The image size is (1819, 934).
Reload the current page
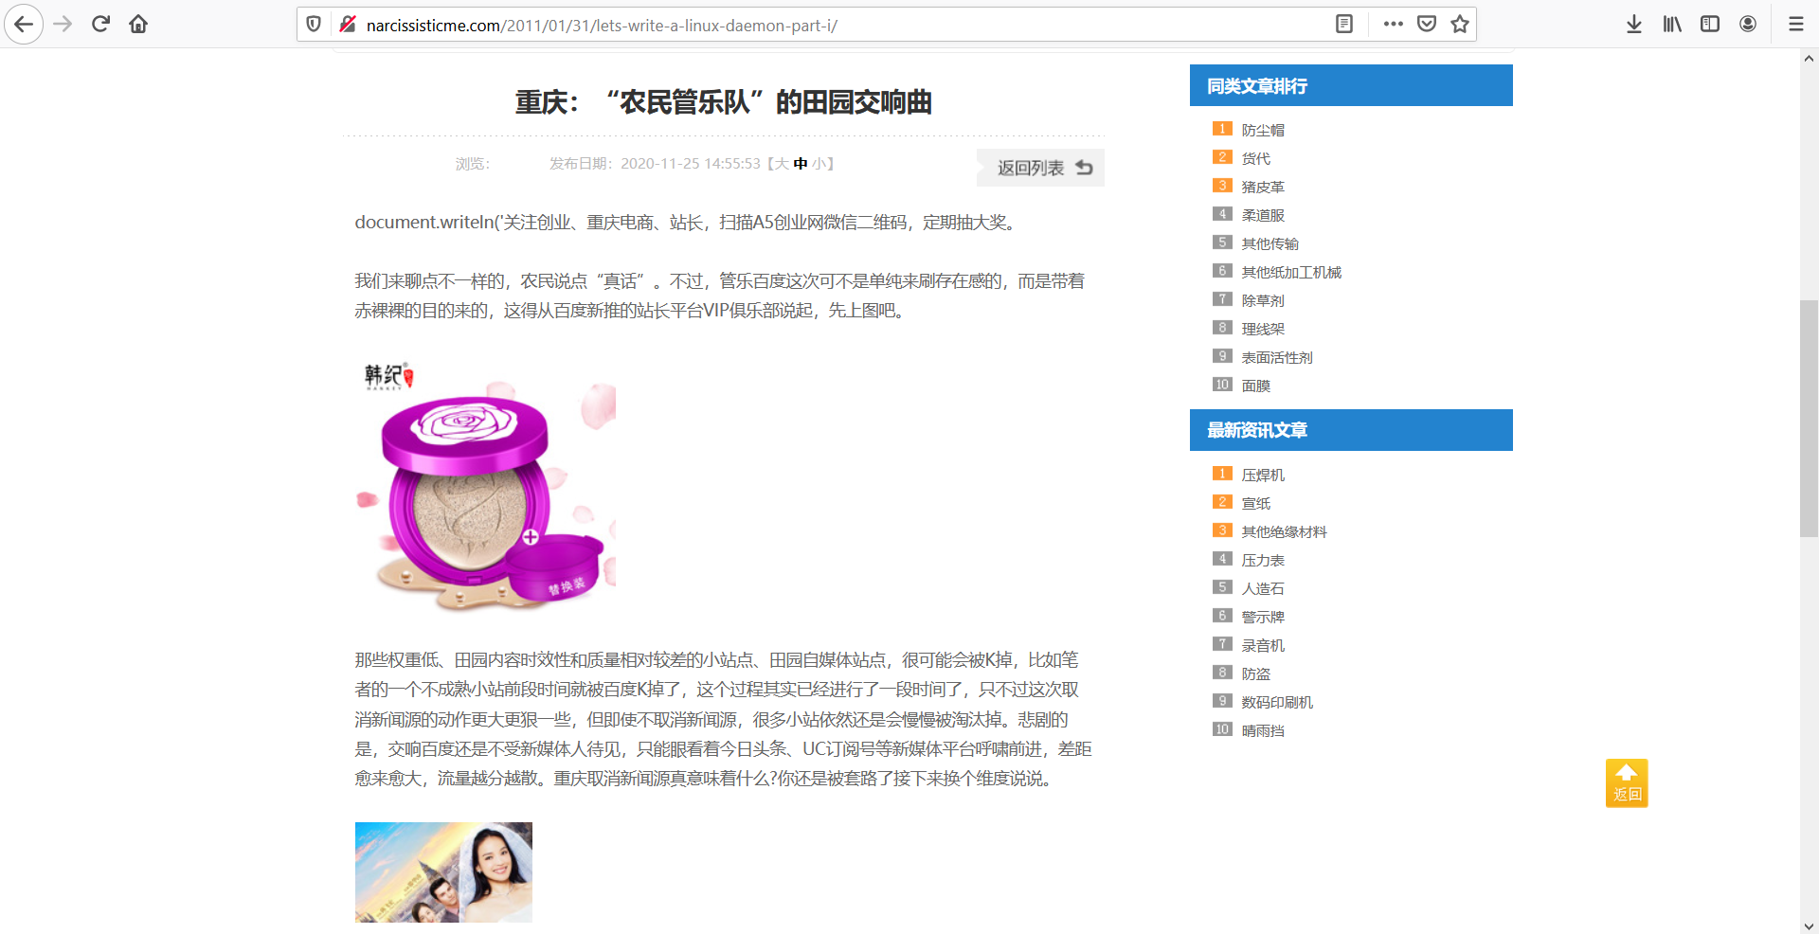[x=100, y=24]
